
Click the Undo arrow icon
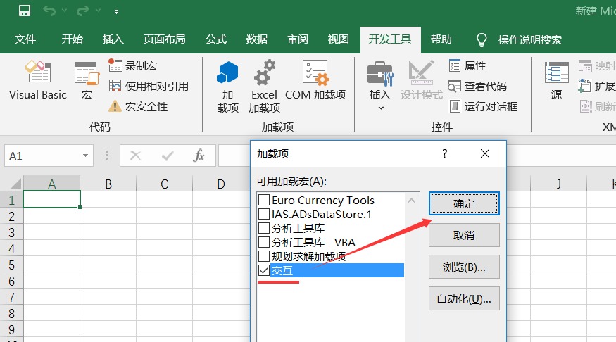pos(49,11)
